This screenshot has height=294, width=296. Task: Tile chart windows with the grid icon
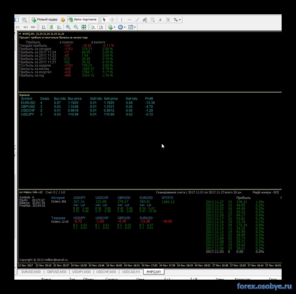(x=84, y=27)
